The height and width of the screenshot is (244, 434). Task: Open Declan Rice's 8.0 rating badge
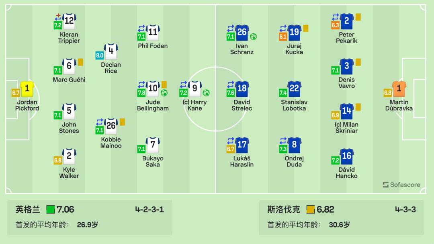(x=100, y=56)
